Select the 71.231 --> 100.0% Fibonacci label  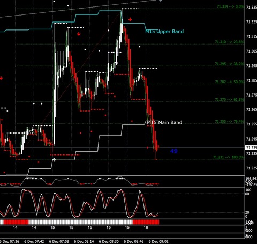pyautogui.click(x=229, y=157)
